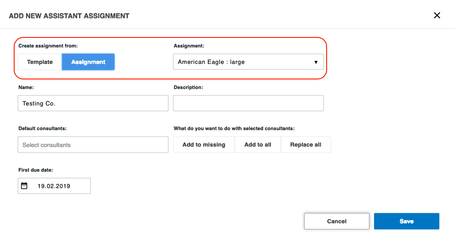Viewport: 455px width, 242px height.
Task: Open the calendar picker icon
Action: 24,186
